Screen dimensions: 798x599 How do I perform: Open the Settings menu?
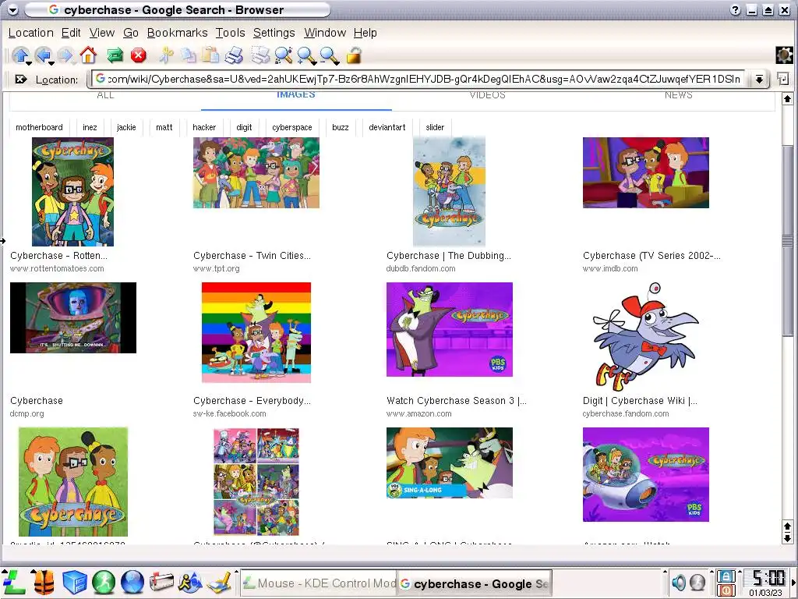pyautogui.click(x=274, y=33)
